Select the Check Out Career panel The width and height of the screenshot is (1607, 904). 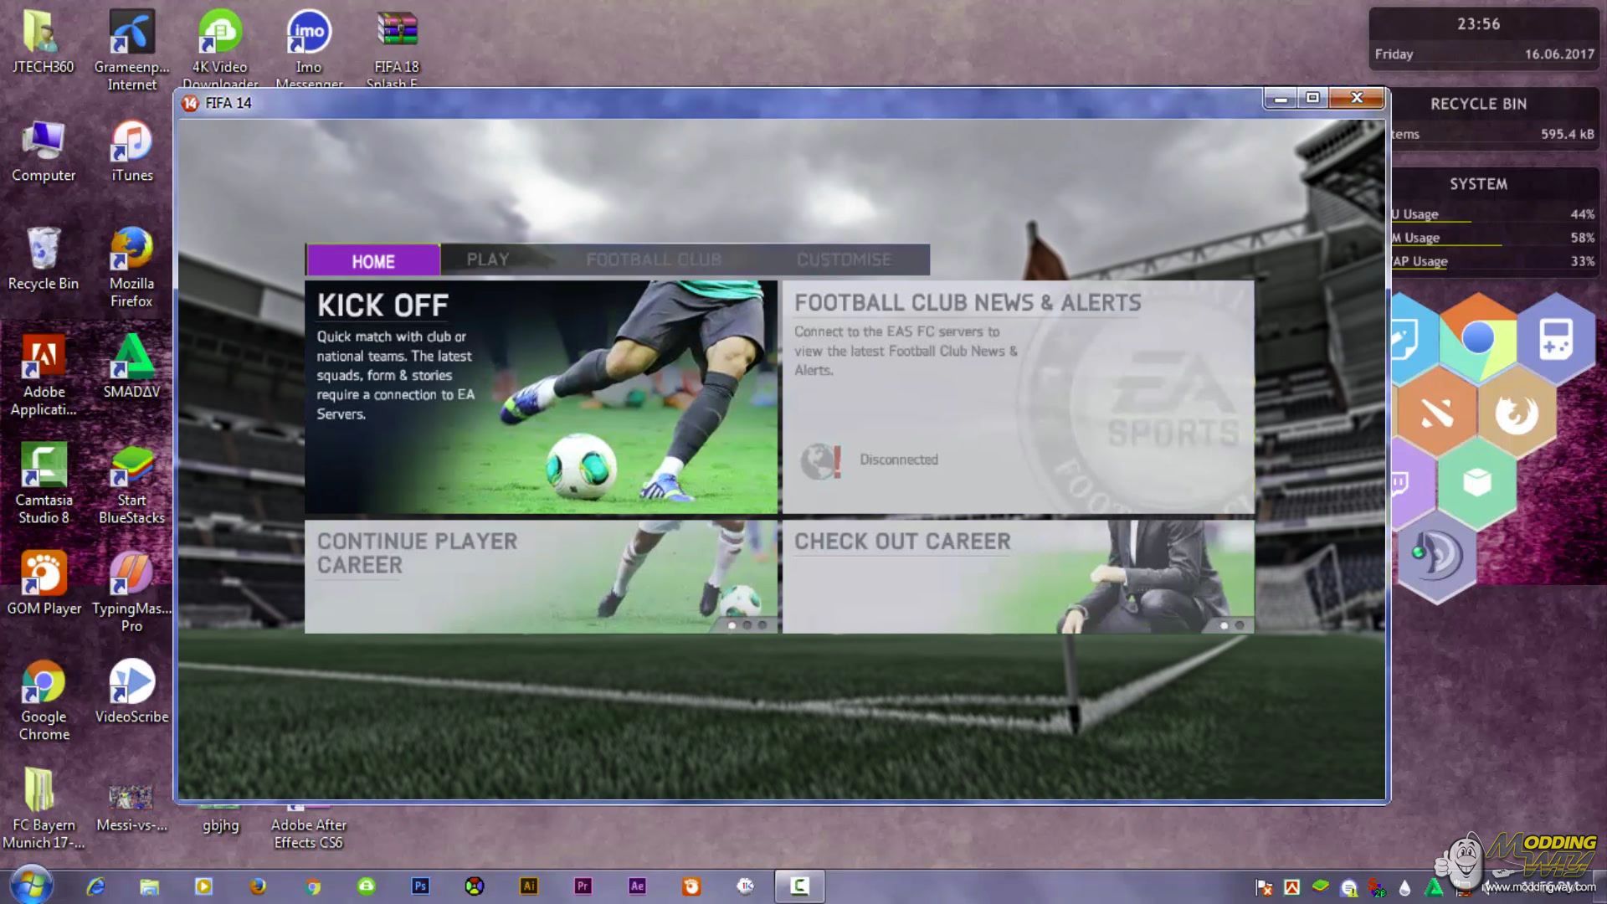[1017, 577]
